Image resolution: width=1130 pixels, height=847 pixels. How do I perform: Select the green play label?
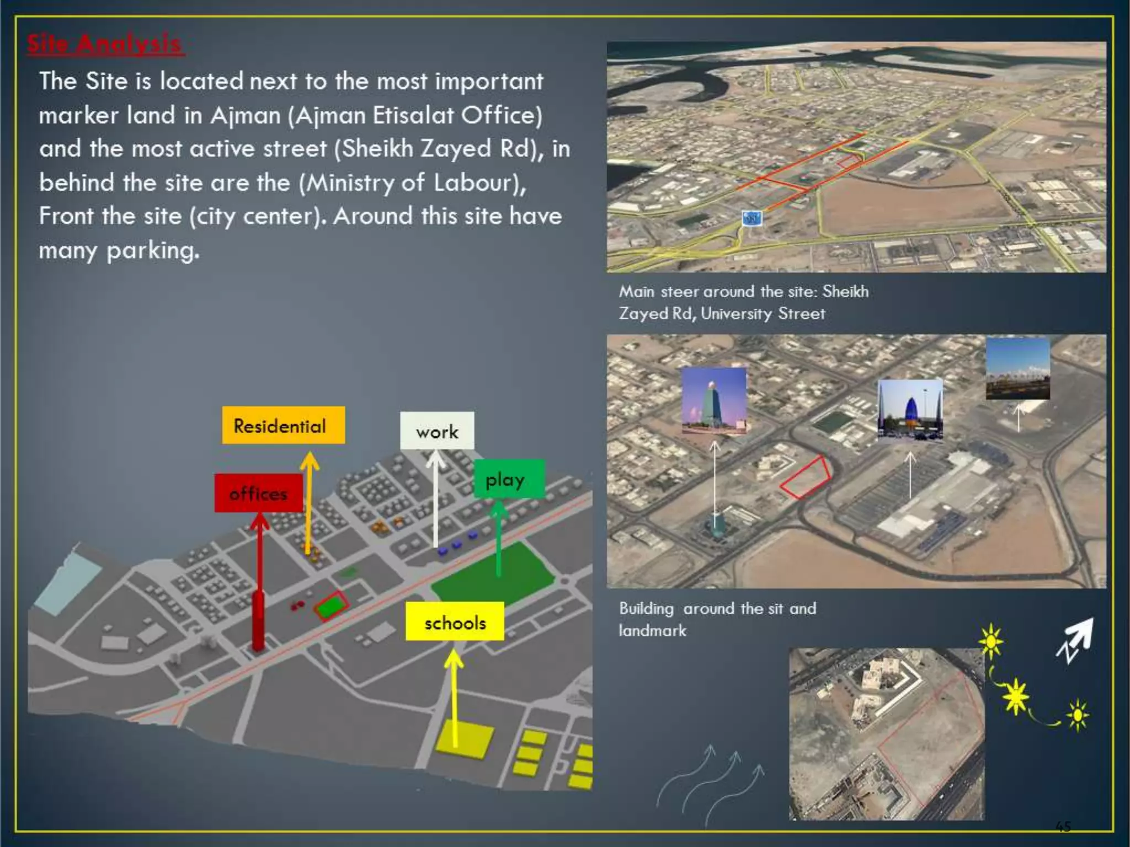click(x=509, y=480)
